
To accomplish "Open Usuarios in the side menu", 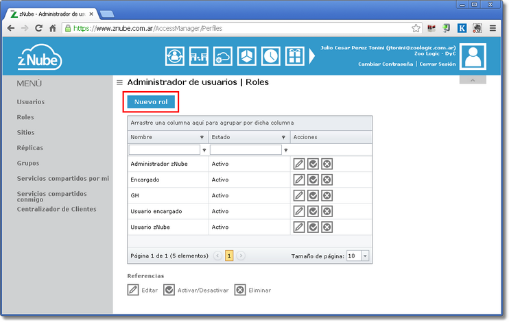I will click(31, 102).
